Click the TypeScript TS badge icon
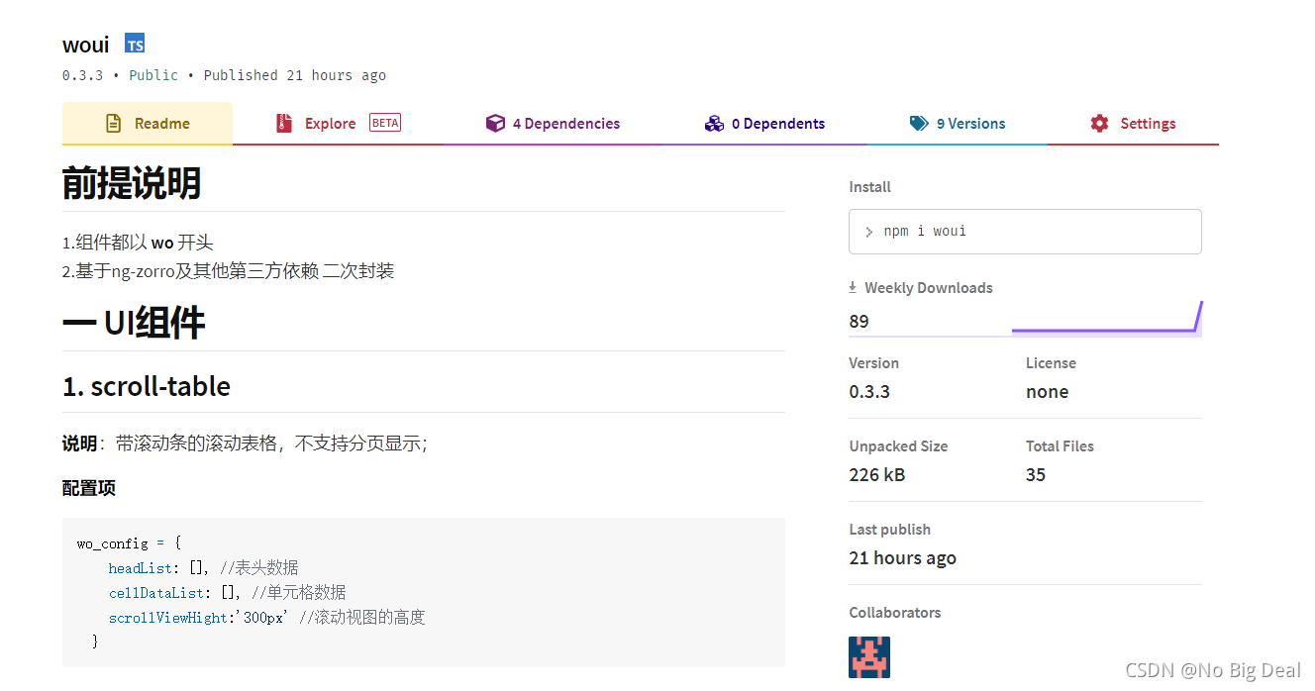 [135, 44]
